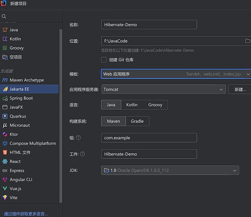Select the Spring Boot generator entry
Screen dimensions: 251x217
click(x=29, y=98)
